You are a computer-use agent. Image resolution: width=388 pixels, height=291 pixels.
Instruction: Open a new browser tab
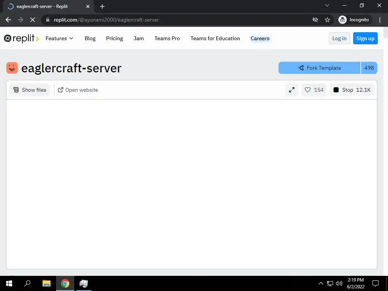point(102,6)
